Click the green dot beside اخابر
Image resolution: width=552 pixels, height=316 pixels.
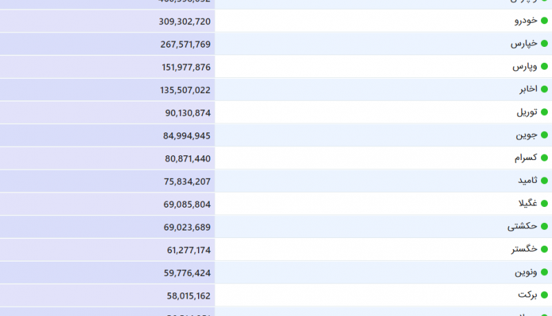544,90
